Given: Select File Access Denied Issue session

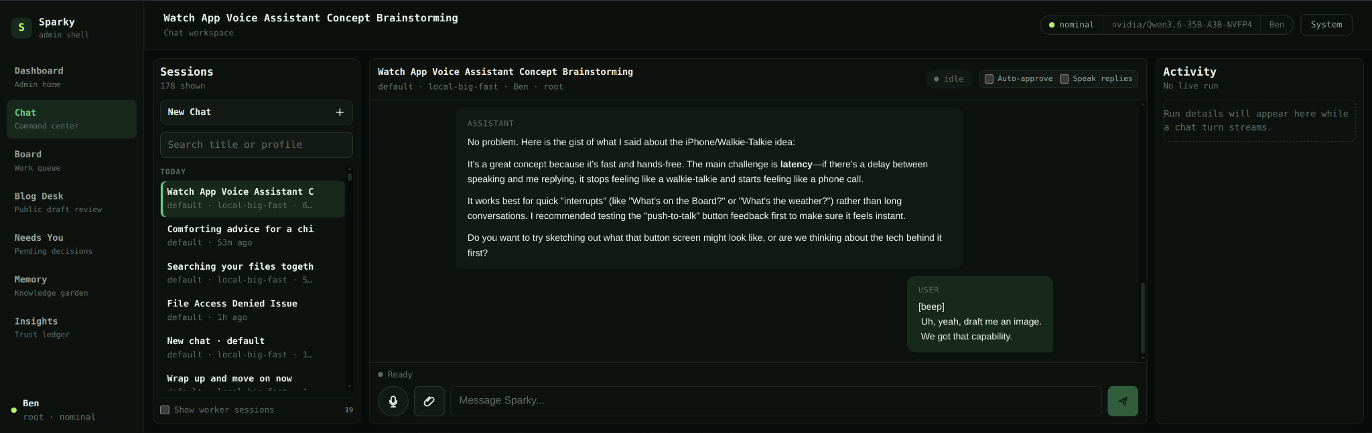Looking at the screenshot, I should coord(253,310).
